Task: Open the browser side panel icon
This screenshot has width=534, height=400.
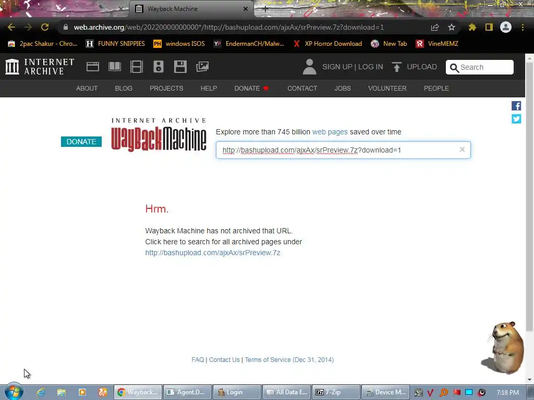Action: [489, 27]
